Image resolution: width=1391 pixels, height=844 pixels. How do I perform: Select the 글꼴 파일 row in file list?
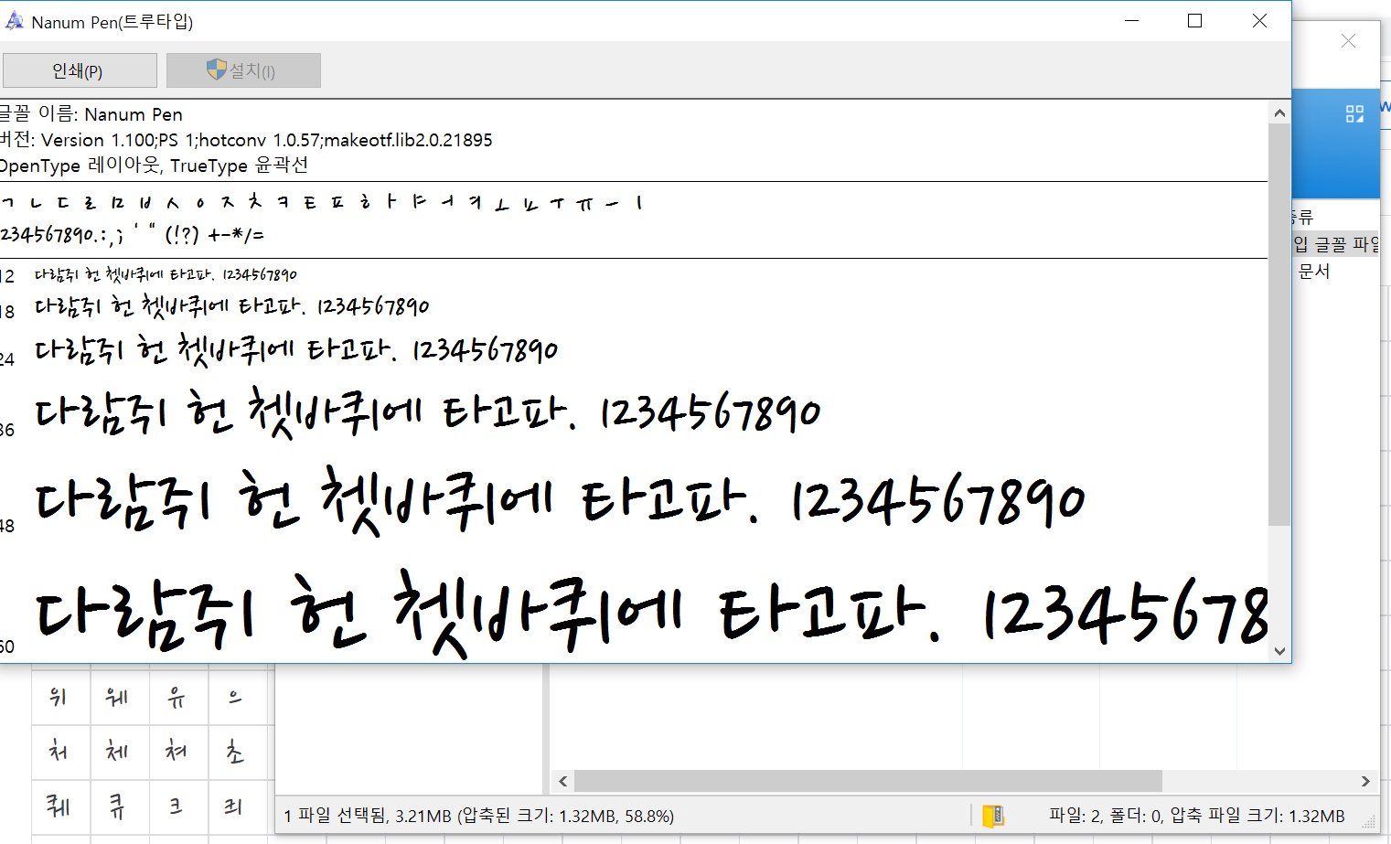pos(1336,244)
